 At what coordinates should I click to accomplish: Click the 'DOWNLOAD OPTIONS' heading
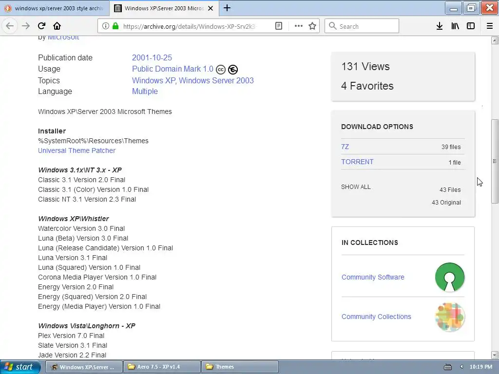click(x=377, y=127)
